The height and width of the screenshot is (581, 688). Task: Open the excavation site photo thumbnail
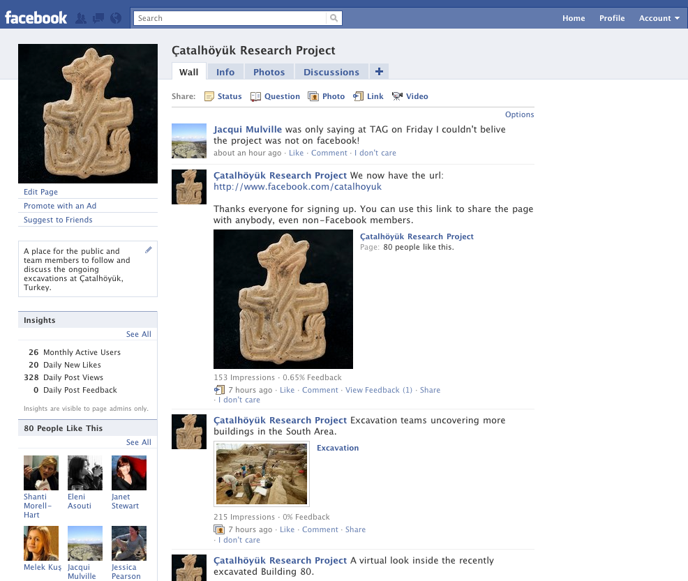262,474
